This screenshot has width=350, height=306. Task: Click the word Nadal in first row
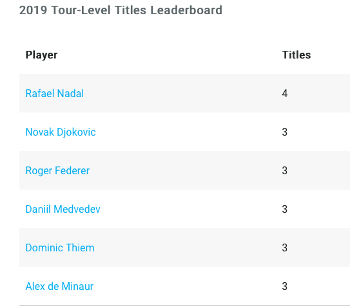pos(70,93)
